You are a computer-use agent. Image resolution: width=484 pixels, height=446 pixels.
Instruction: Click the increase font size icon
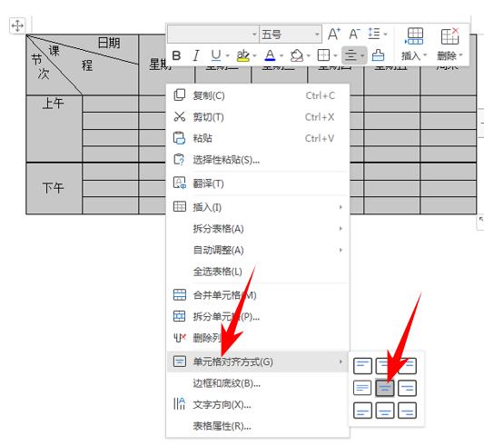pos(334,34)
